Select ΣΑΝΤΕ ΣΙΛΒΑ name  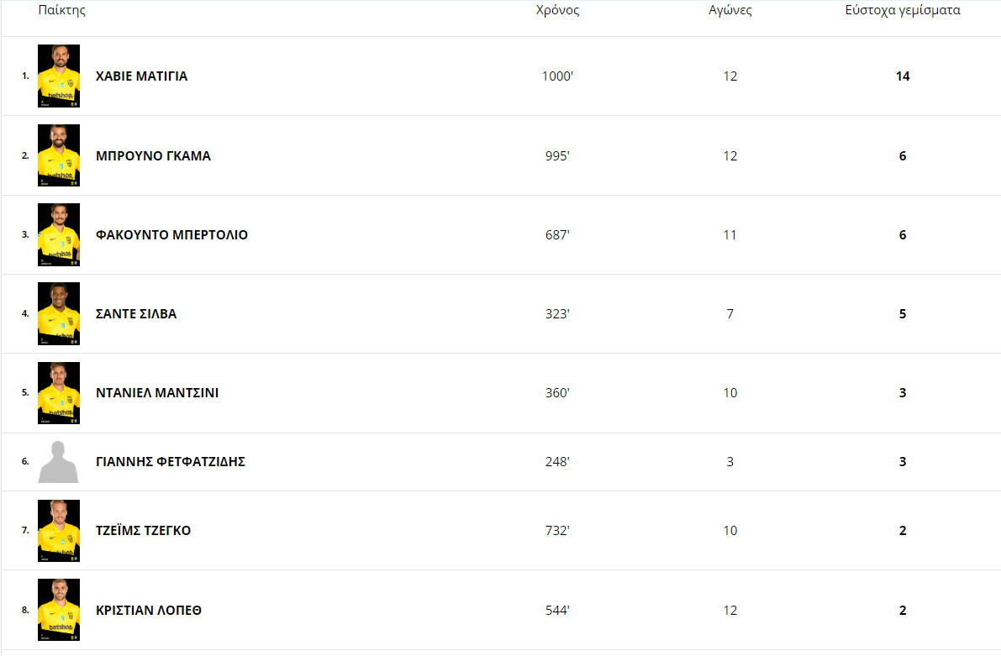tap(136, 314)
